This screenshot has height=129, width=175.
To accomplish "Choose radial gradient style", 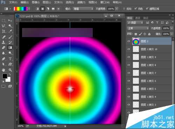I will [43, 9].
